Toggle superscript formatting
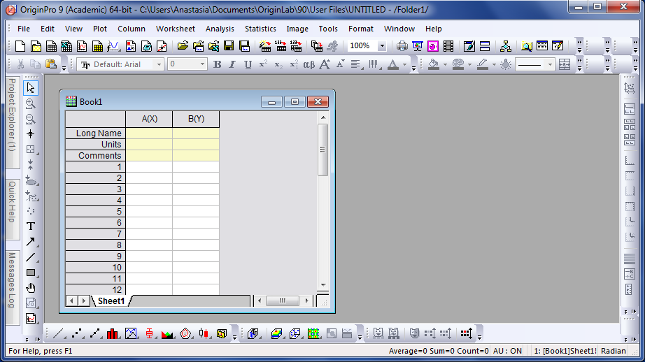 pos(263,64)
